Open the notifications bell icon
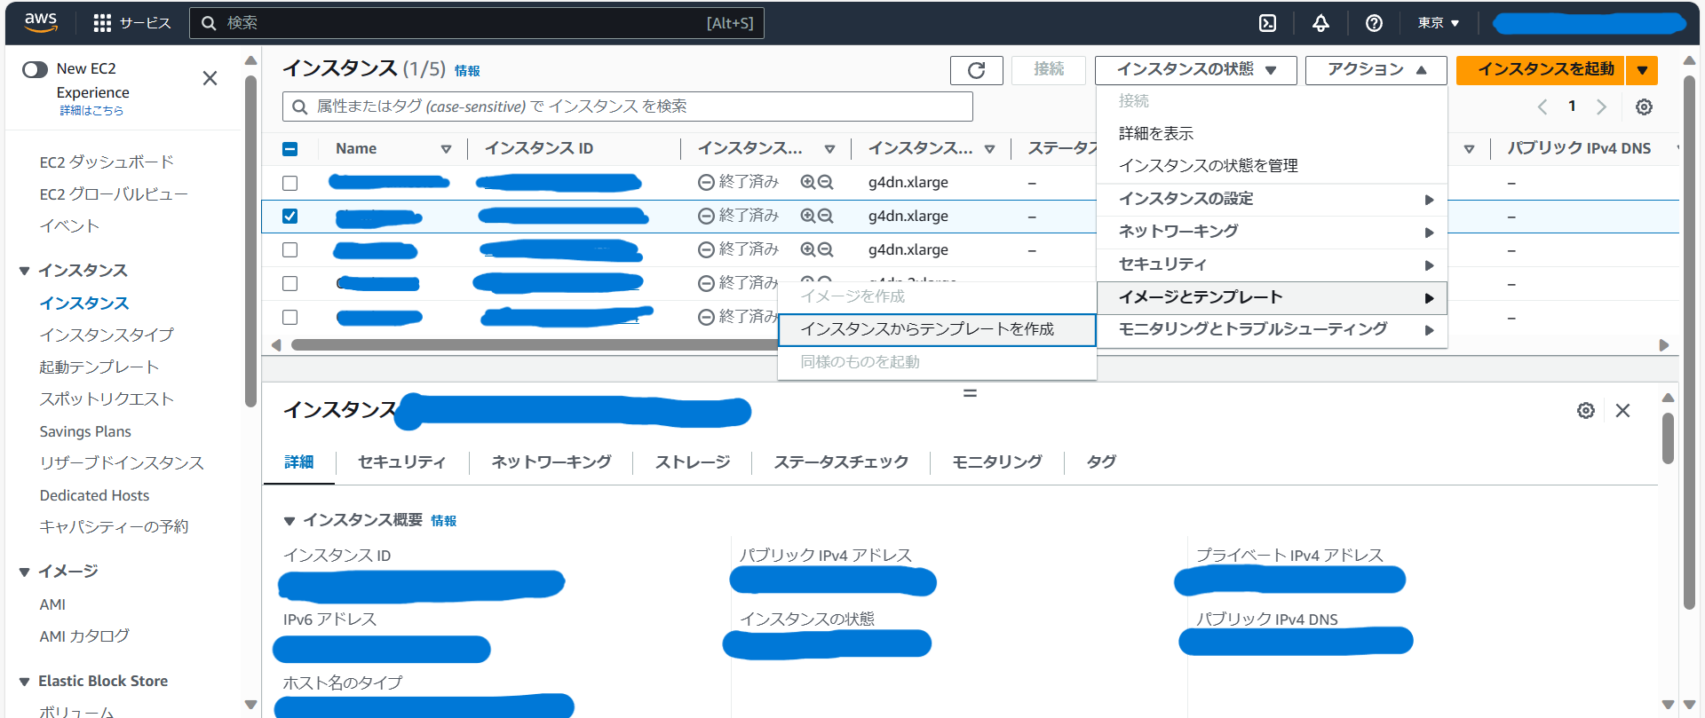This screenshot has width=1705, height=718. point(1320,23)
